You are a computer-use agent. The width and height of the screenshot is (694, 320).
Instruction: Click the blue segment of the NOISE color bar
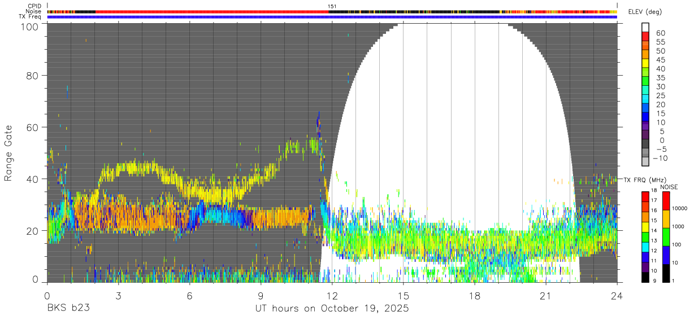tap(665, 256)
